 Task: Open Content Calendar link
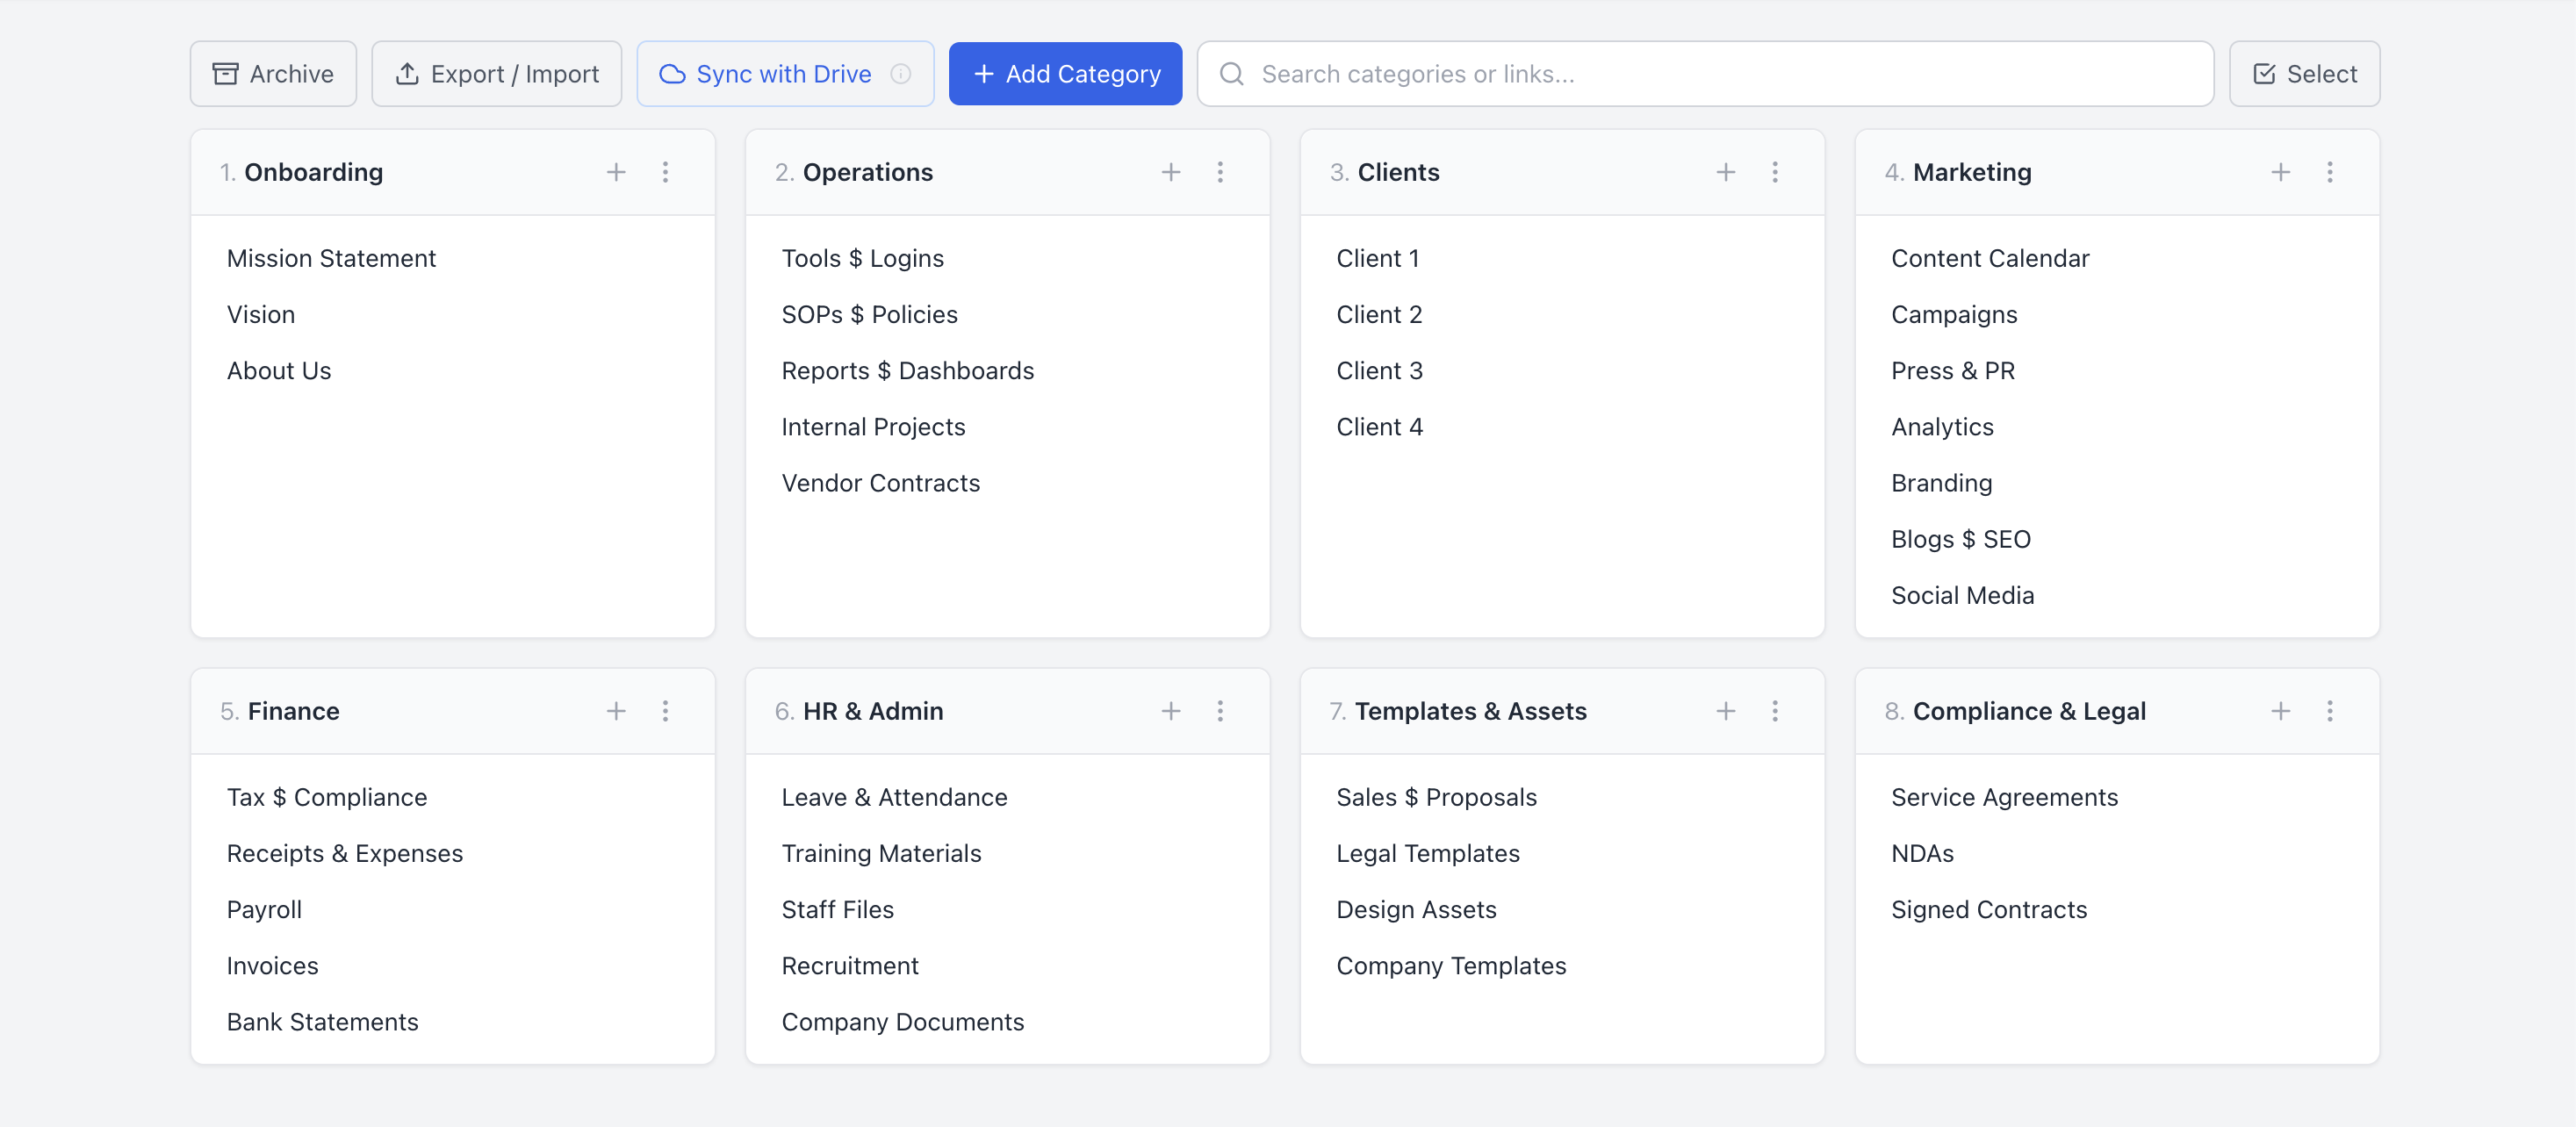[1990, 258]
